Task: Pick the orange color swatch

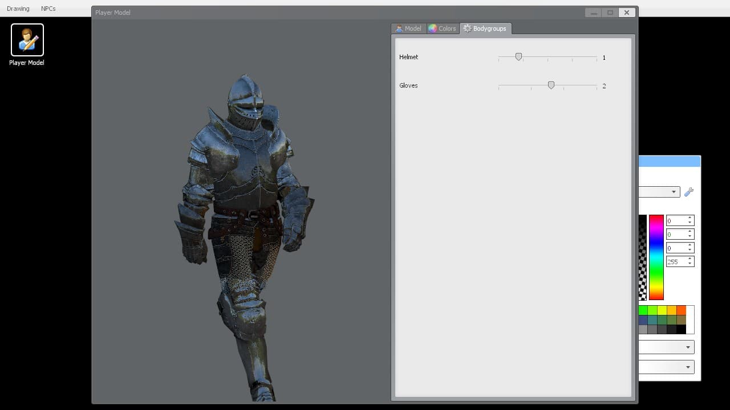Action: pos(681,310)
